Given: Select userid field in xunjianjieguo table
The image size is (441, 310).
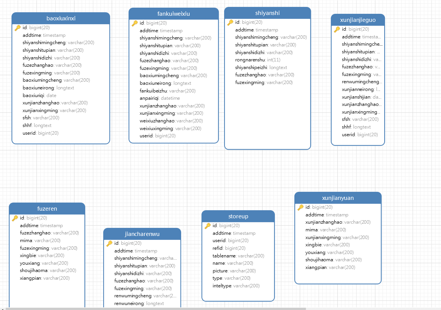Looking at the screenshot, I should point(360,135).
